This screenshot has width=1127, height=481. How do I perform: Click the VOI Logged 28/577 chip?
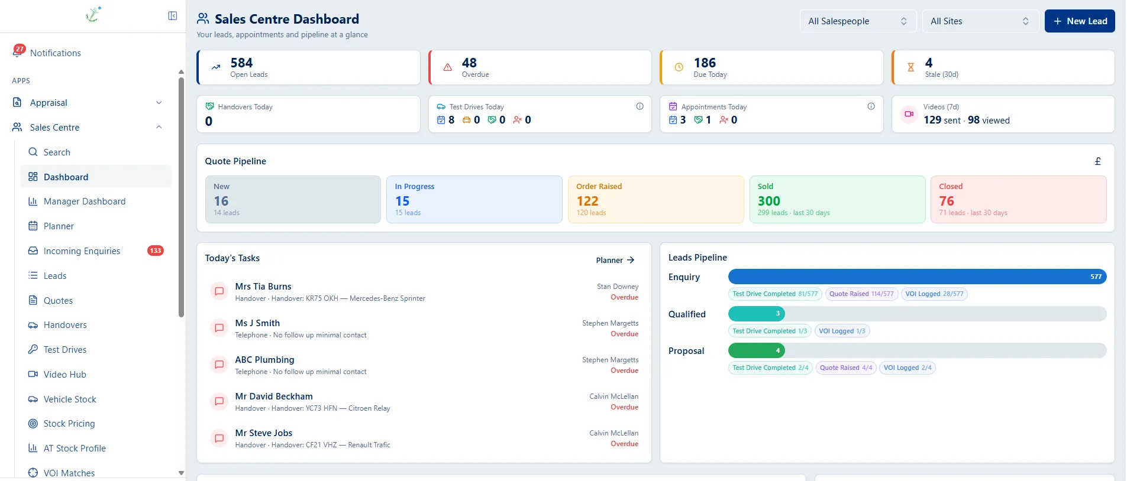[934, 294]
